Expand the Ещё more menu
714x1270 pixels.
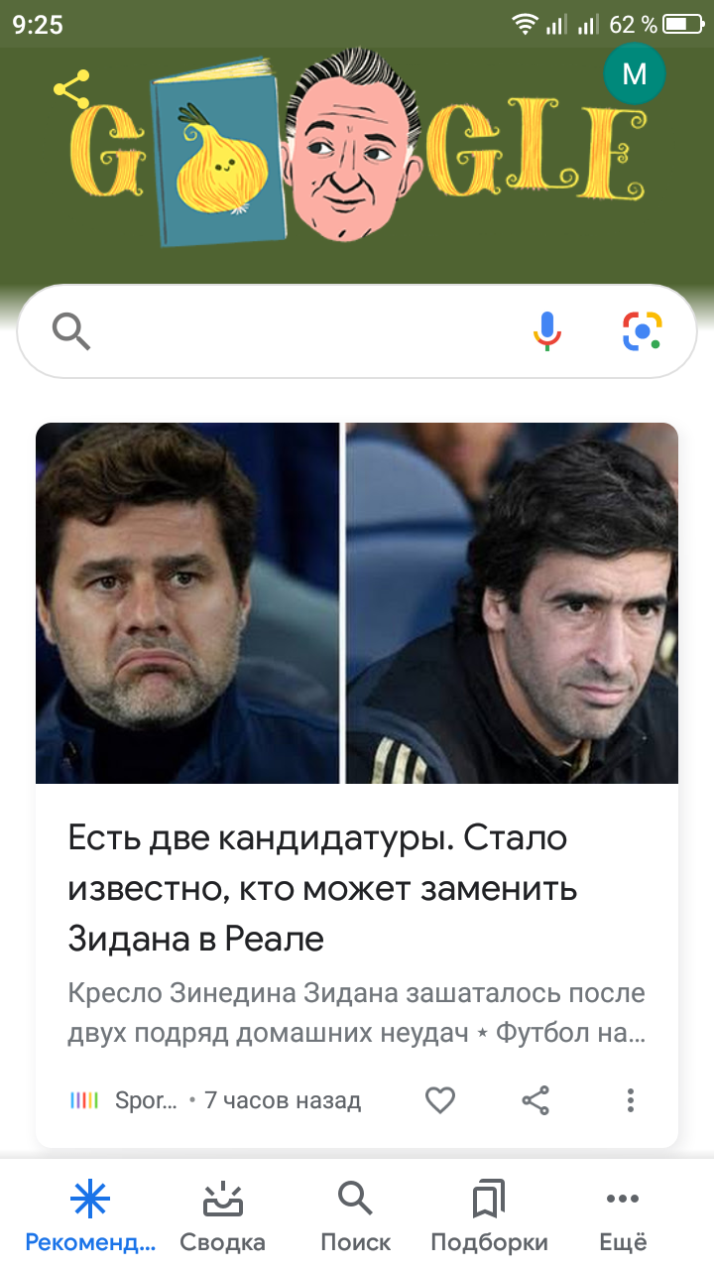coord(623,1218)
